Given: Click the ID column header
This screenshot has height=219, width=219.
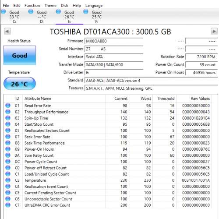Looking at the screenshot, I should click(17, 99).
